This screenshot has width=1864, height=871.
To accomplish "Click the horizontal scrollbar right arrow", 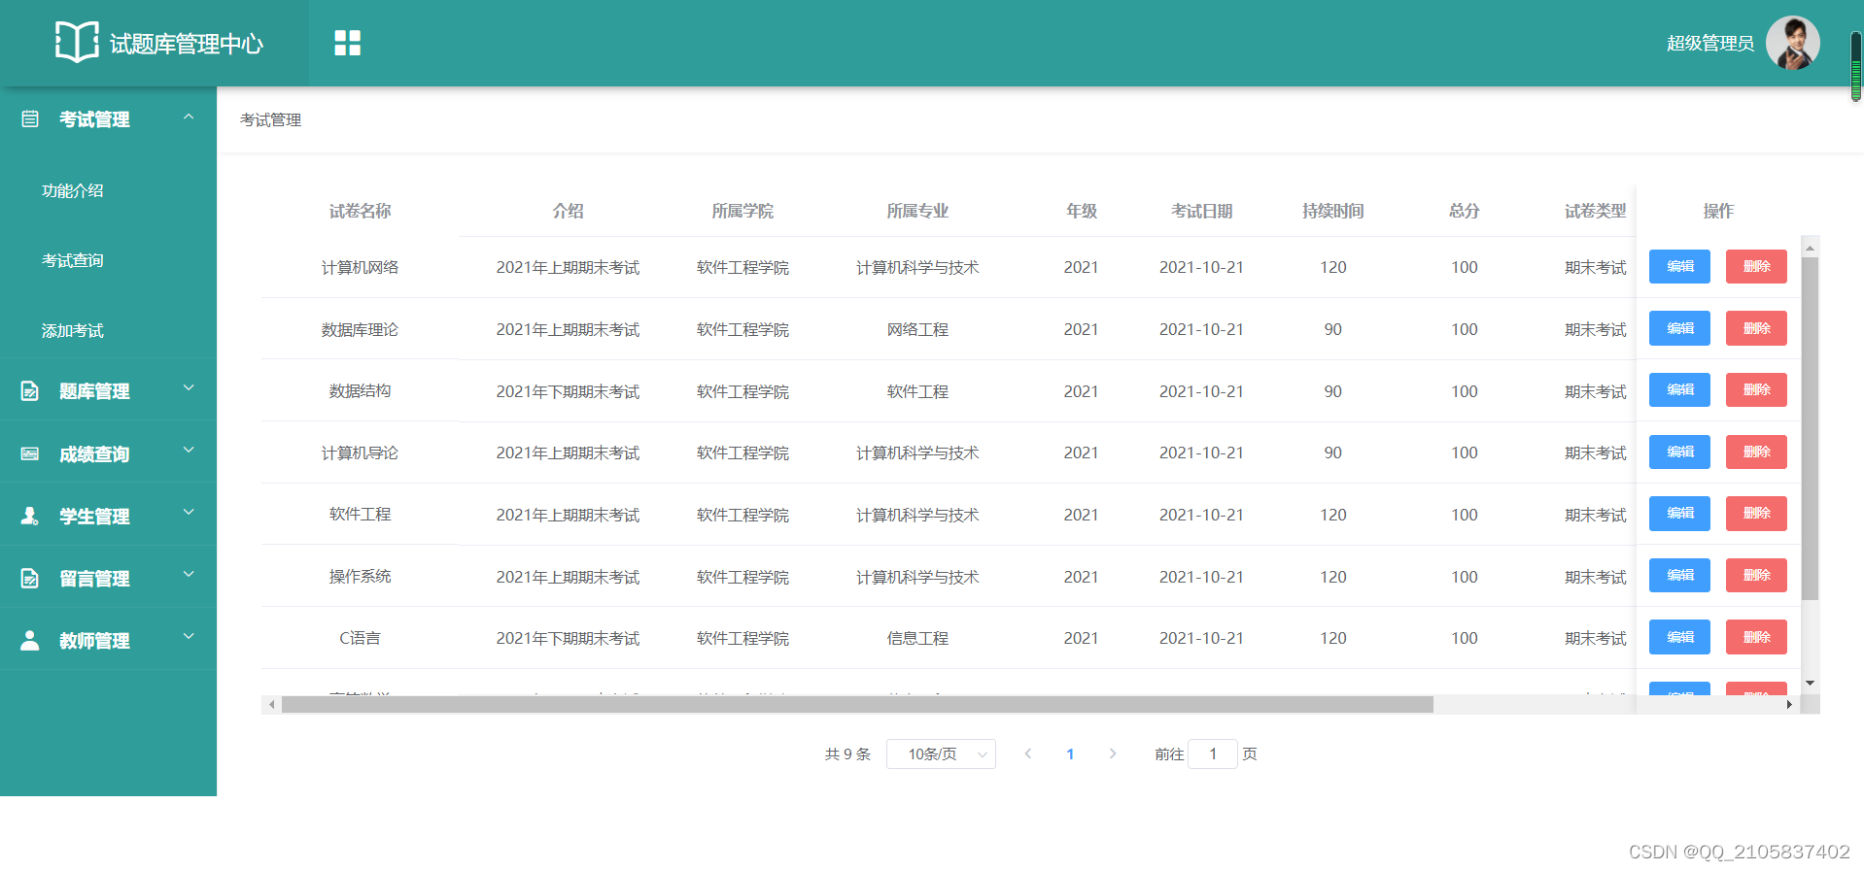I will coord(1789,705).
